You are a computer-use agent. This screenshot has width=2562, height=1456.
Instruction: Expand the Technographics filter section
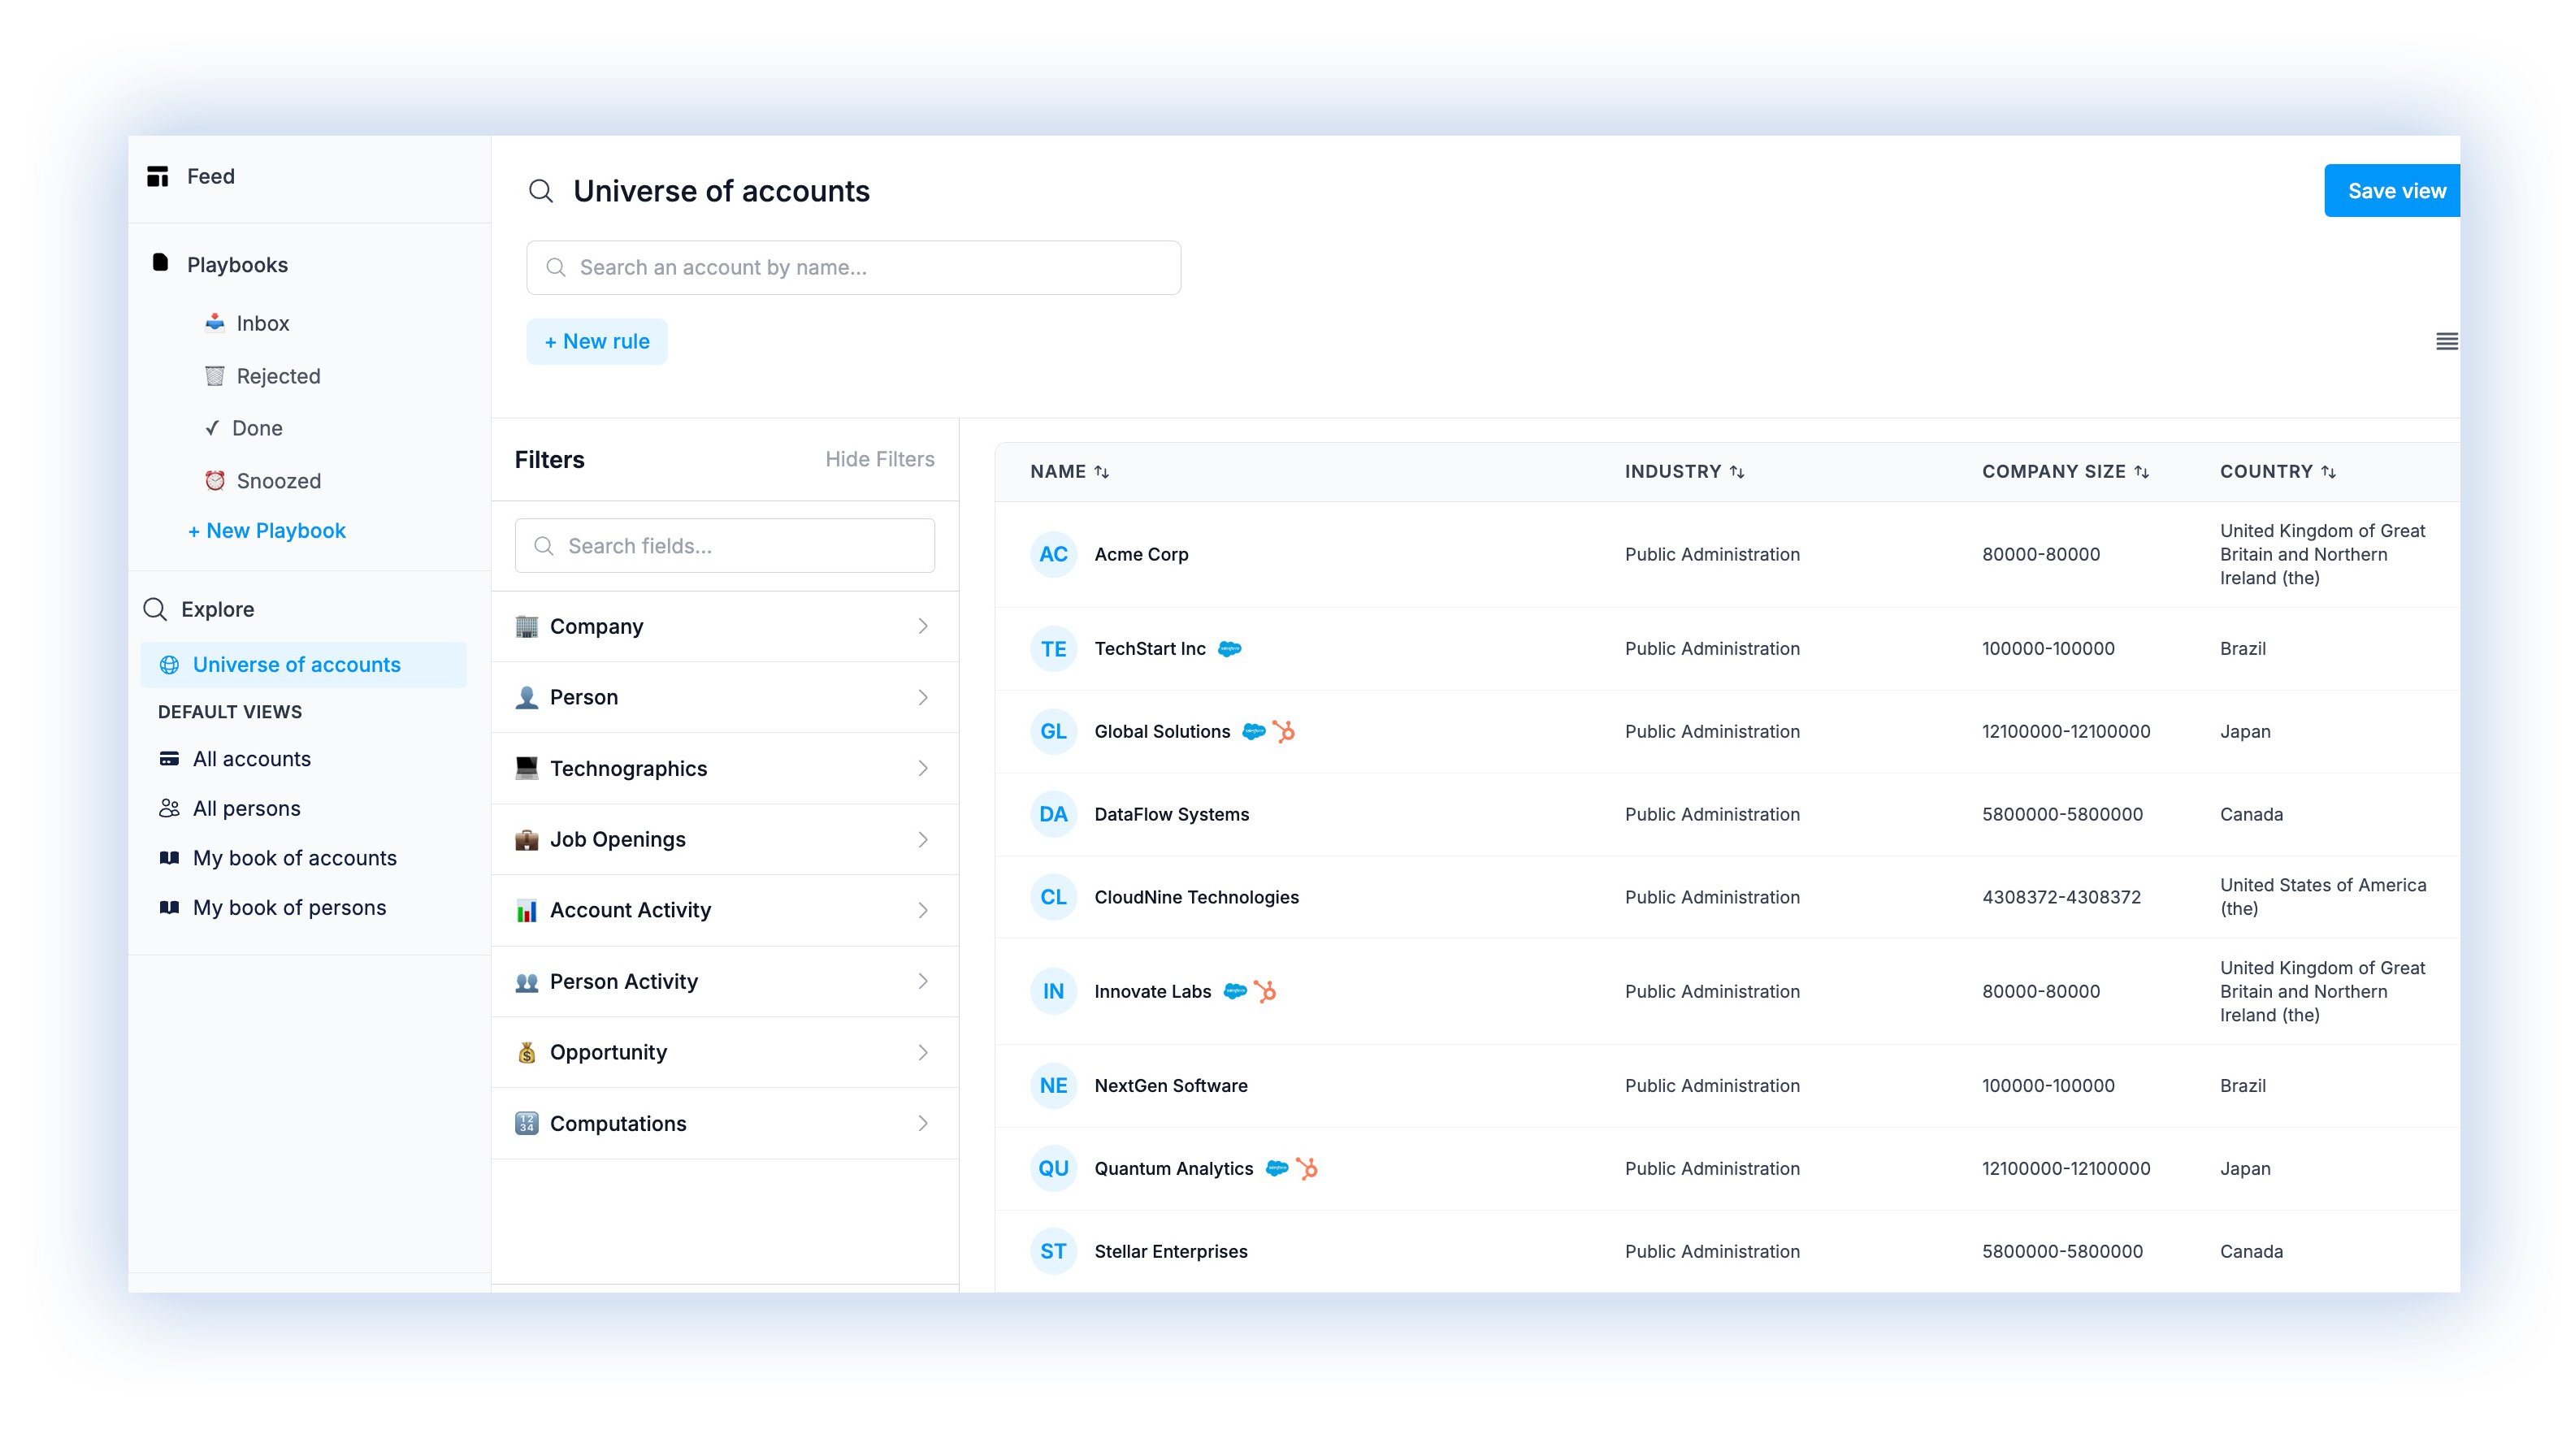click(x=725, y=769)
